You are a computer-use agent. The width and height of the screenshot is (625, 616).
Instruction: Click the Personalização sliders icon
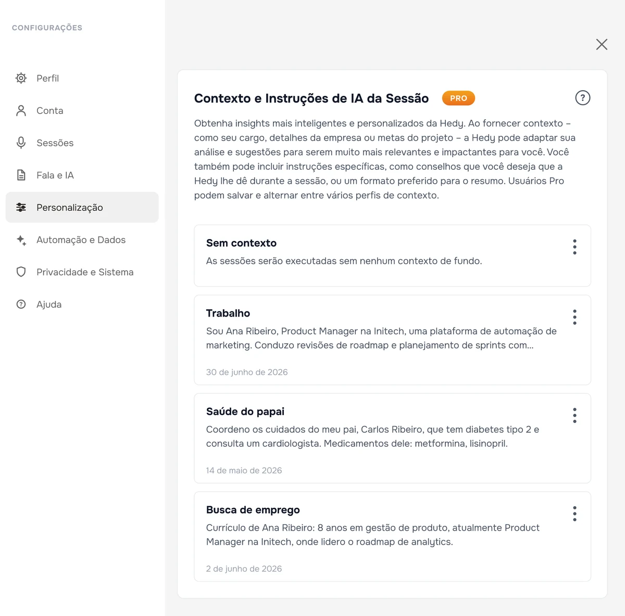21,207
